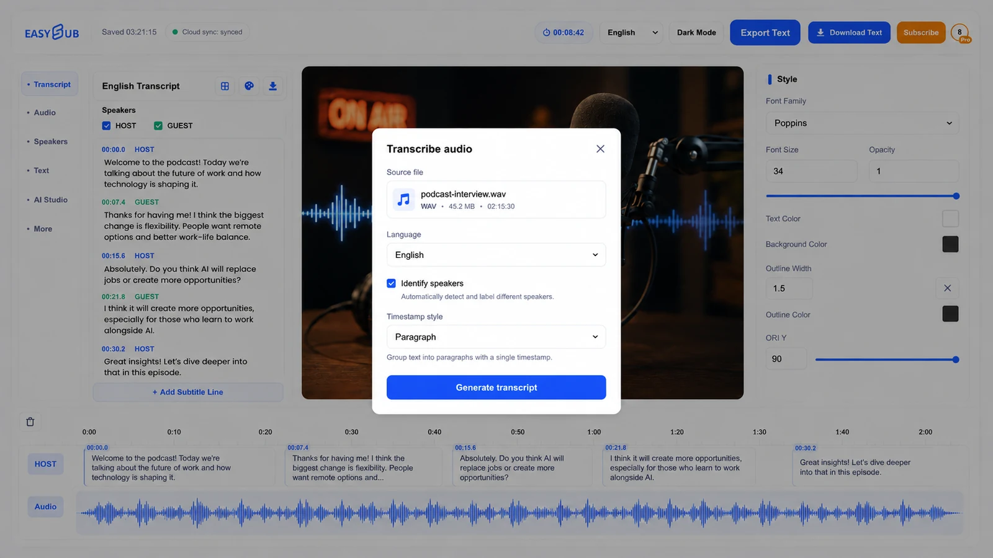993x558 pixels.
Task: Click the ORI Y slider handle
Action: point(956,360)
